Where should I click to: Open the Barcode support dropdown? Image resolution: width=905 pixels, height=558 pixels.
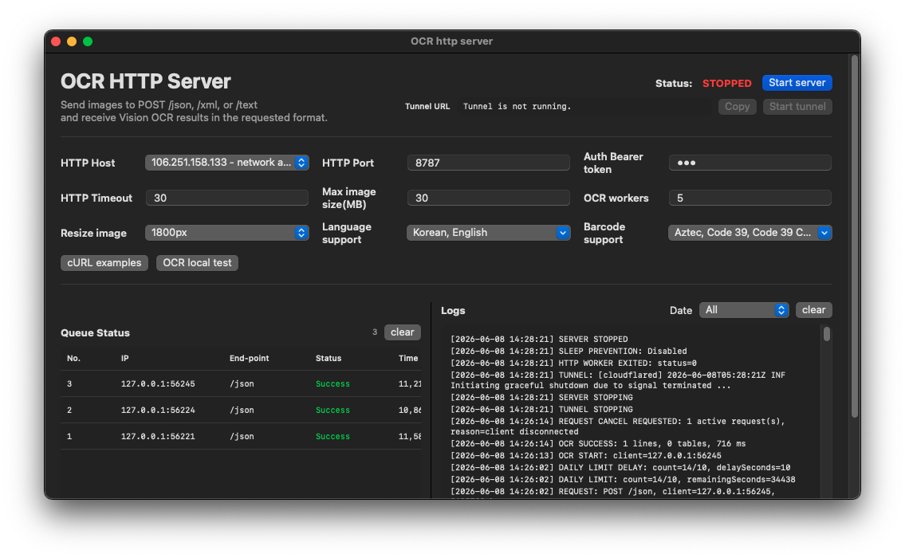coord(750,233)
